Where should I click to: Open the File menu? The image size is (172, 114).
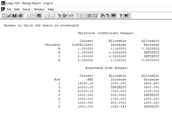click(9, 9)
